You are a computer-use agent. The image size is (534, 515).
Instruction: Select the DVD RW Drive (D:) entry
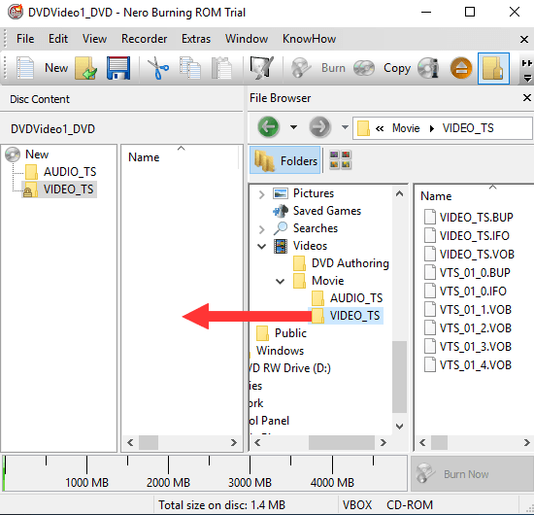pyautogui.click(x=290, y=368)
